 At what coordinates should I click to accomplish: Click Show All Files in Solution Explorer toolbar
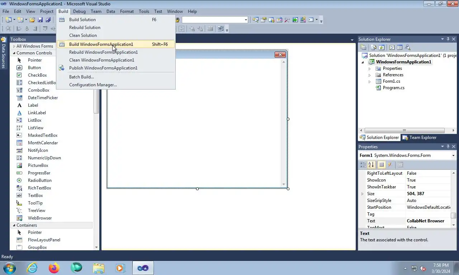pyautogui.click(x=374, y=47)
